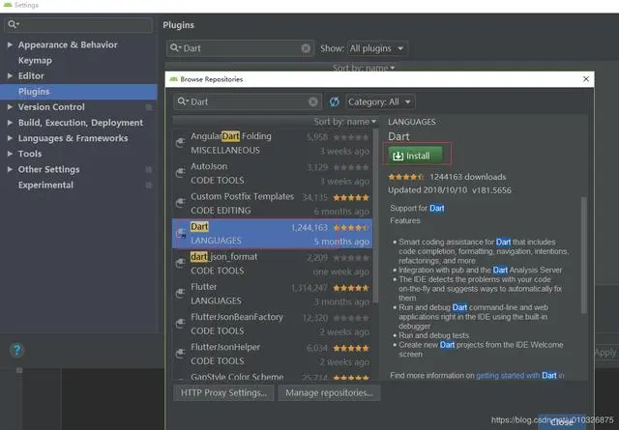This screenshot has width=619, height=430.
Task: Click search icon in Settings search box
Action: (13, 24)
